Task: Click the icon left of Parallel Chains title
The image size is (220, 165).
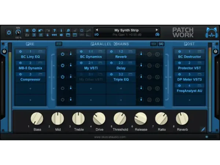Action: click(59, 44)
